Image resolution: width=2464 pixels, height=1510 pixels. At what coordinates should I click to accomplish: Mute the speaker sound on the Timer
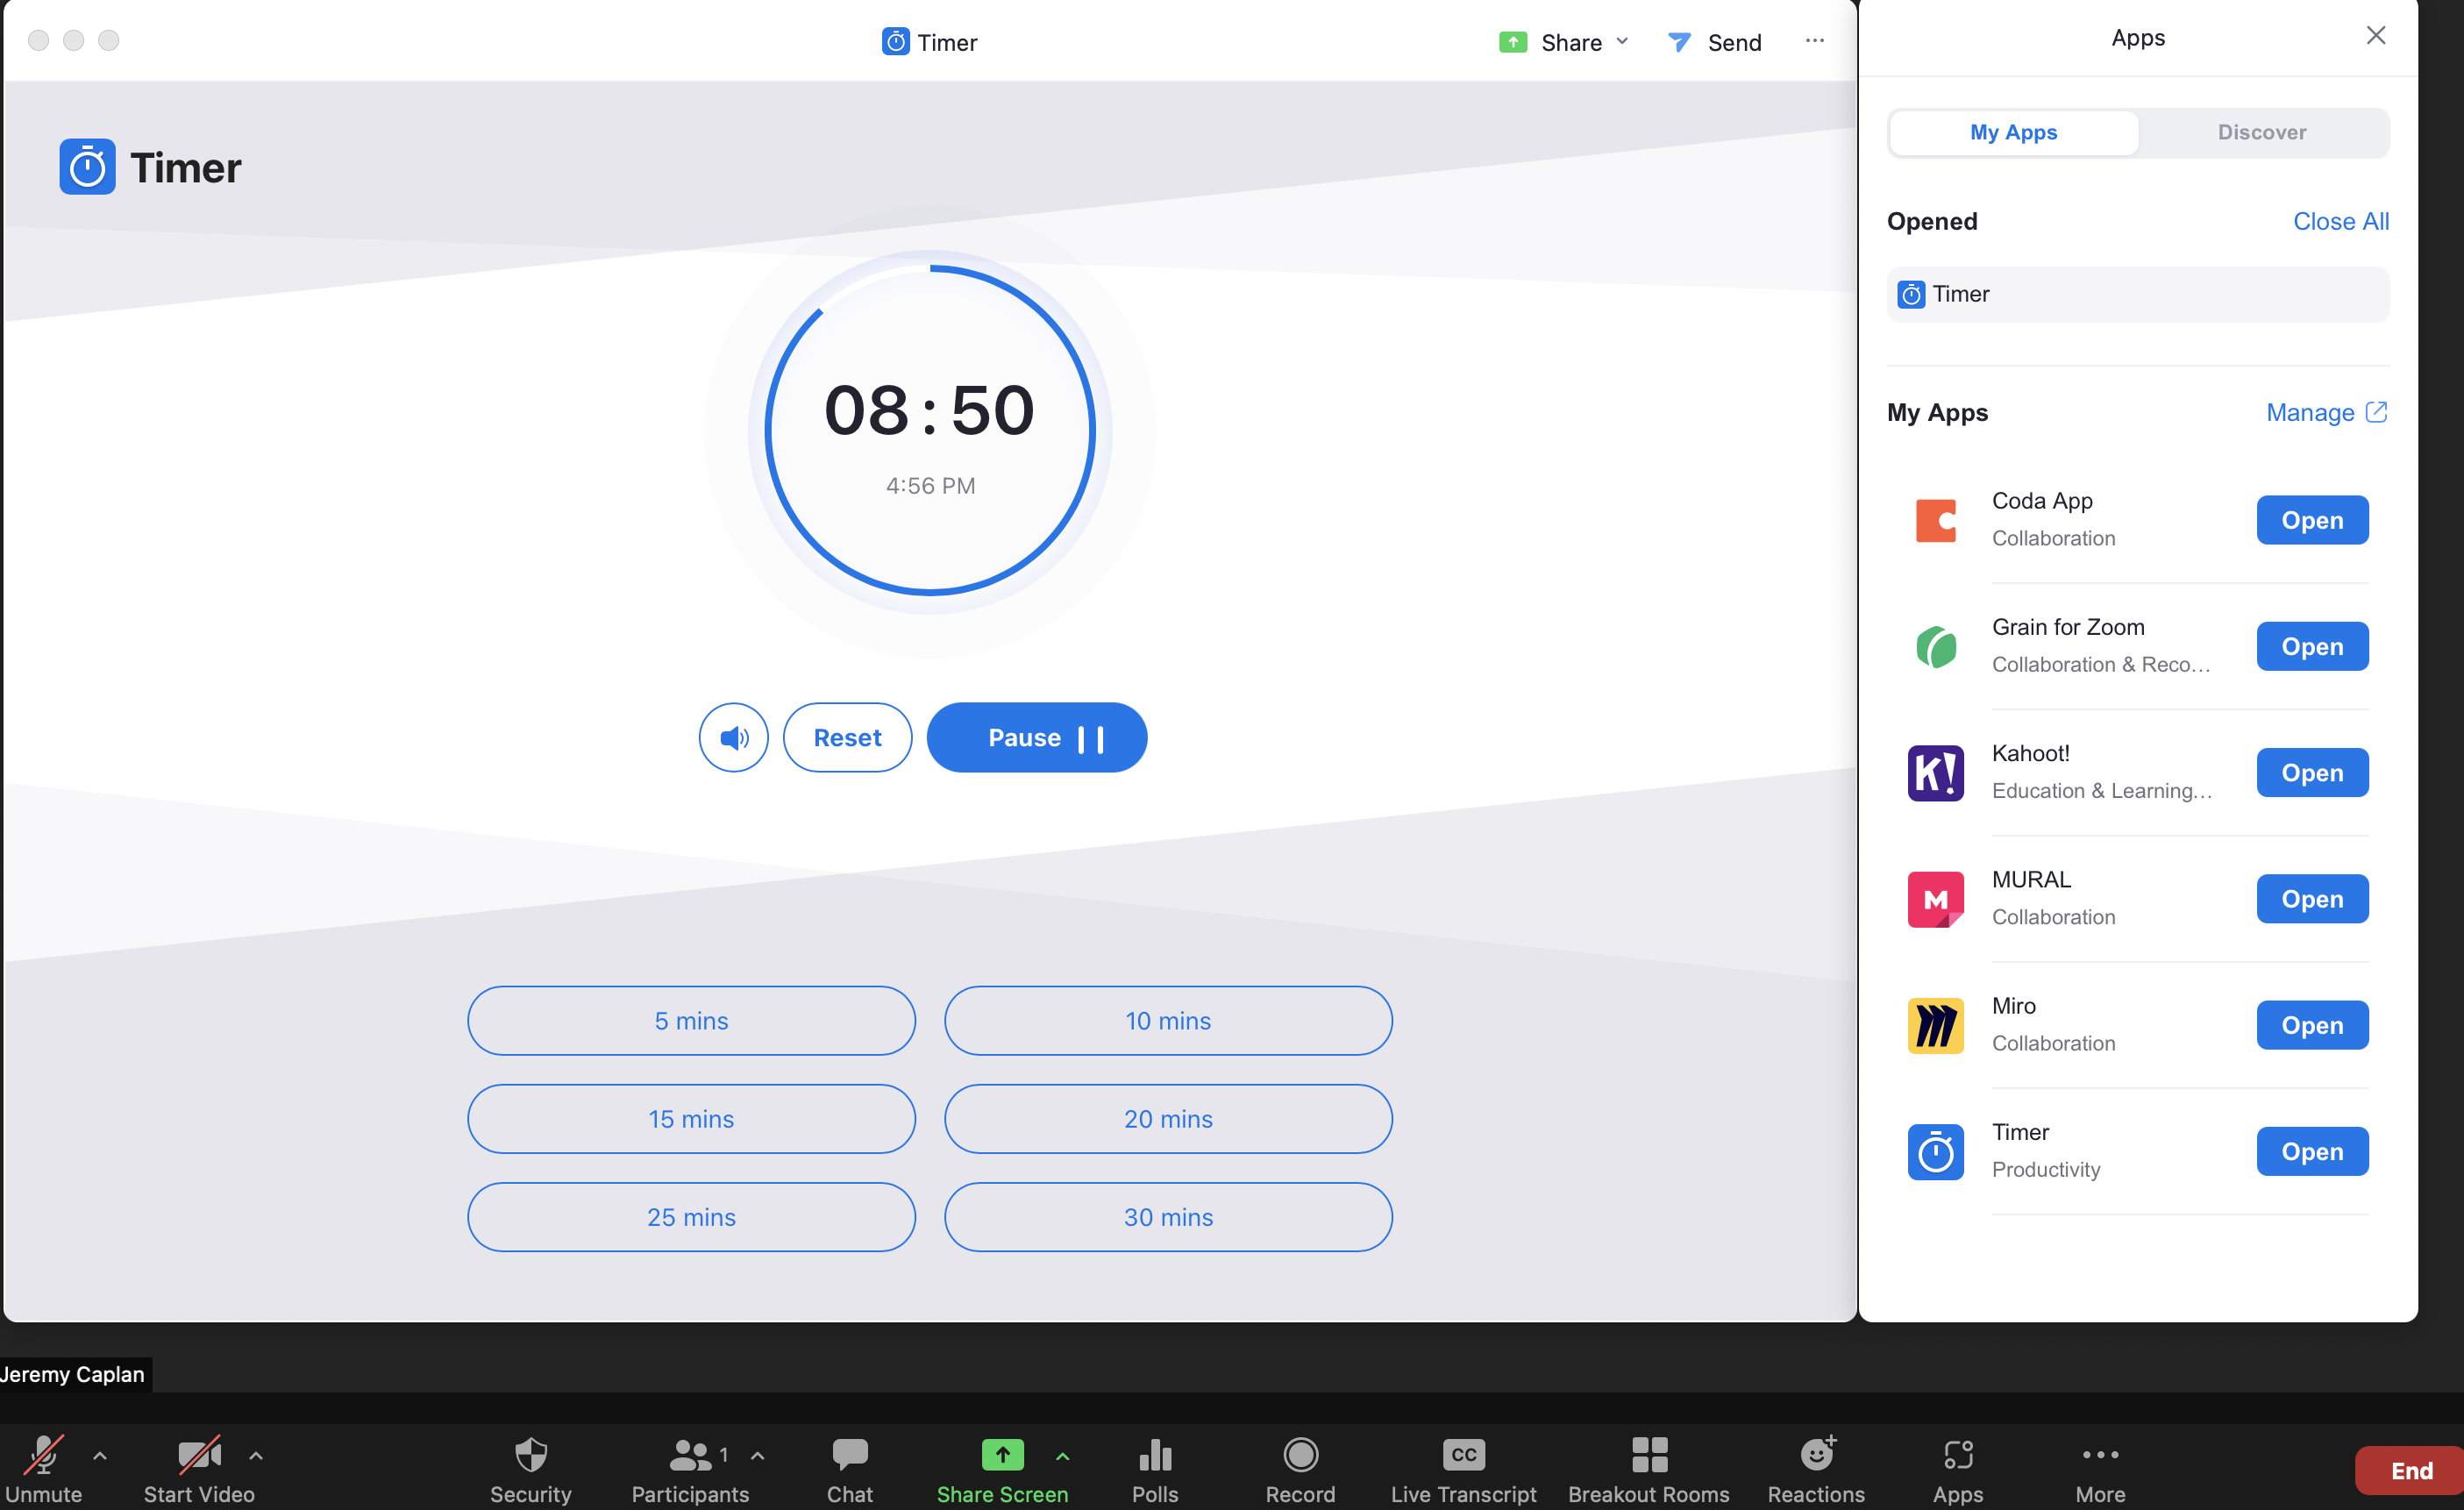click(x=733, y=737)
